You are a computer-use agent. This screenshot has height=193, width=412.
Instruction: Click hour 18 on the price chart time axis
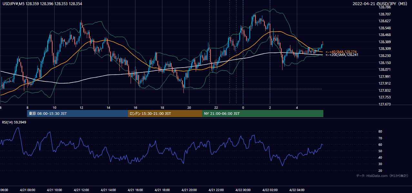162,108
